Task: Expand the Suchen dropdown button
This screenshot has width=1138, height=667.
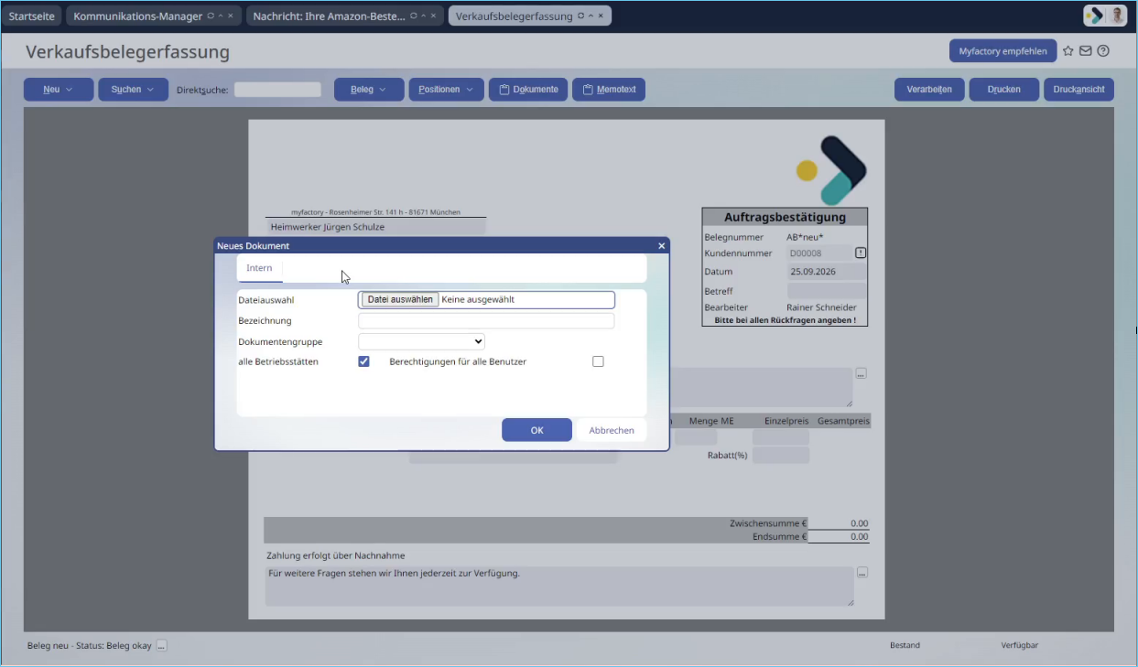Action: tap(133, 90)
